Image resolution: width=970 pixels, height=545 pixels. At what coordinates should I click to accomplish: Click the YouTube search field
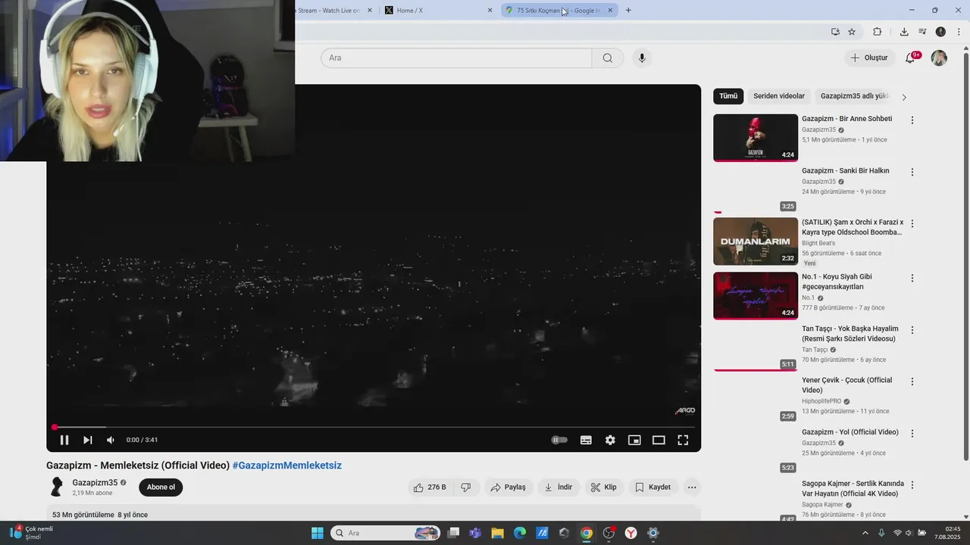[x=456, y=58]
